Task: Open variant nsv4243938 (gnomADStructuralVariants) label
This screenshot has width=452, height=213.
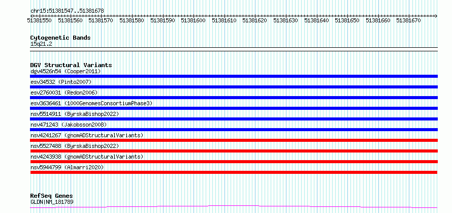Action: click(x=87, y=157)
